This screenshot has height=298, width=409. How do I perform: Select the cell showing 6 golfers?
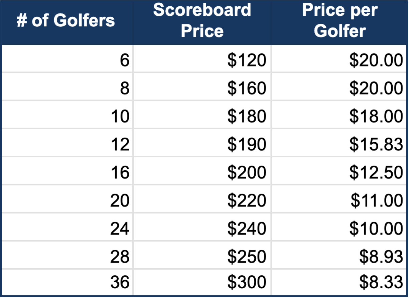coord(124,60)
